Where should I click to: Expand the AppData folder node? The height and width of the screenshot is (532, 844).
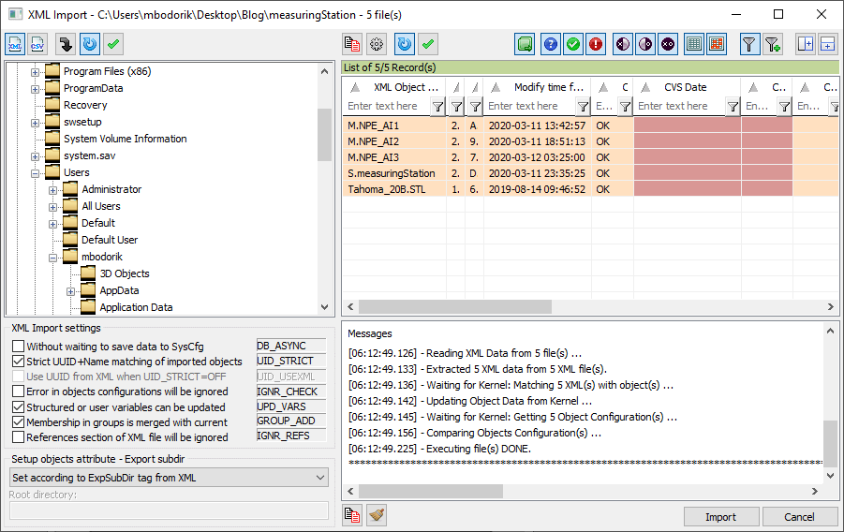pyautogui.click(x=70, y=291)
